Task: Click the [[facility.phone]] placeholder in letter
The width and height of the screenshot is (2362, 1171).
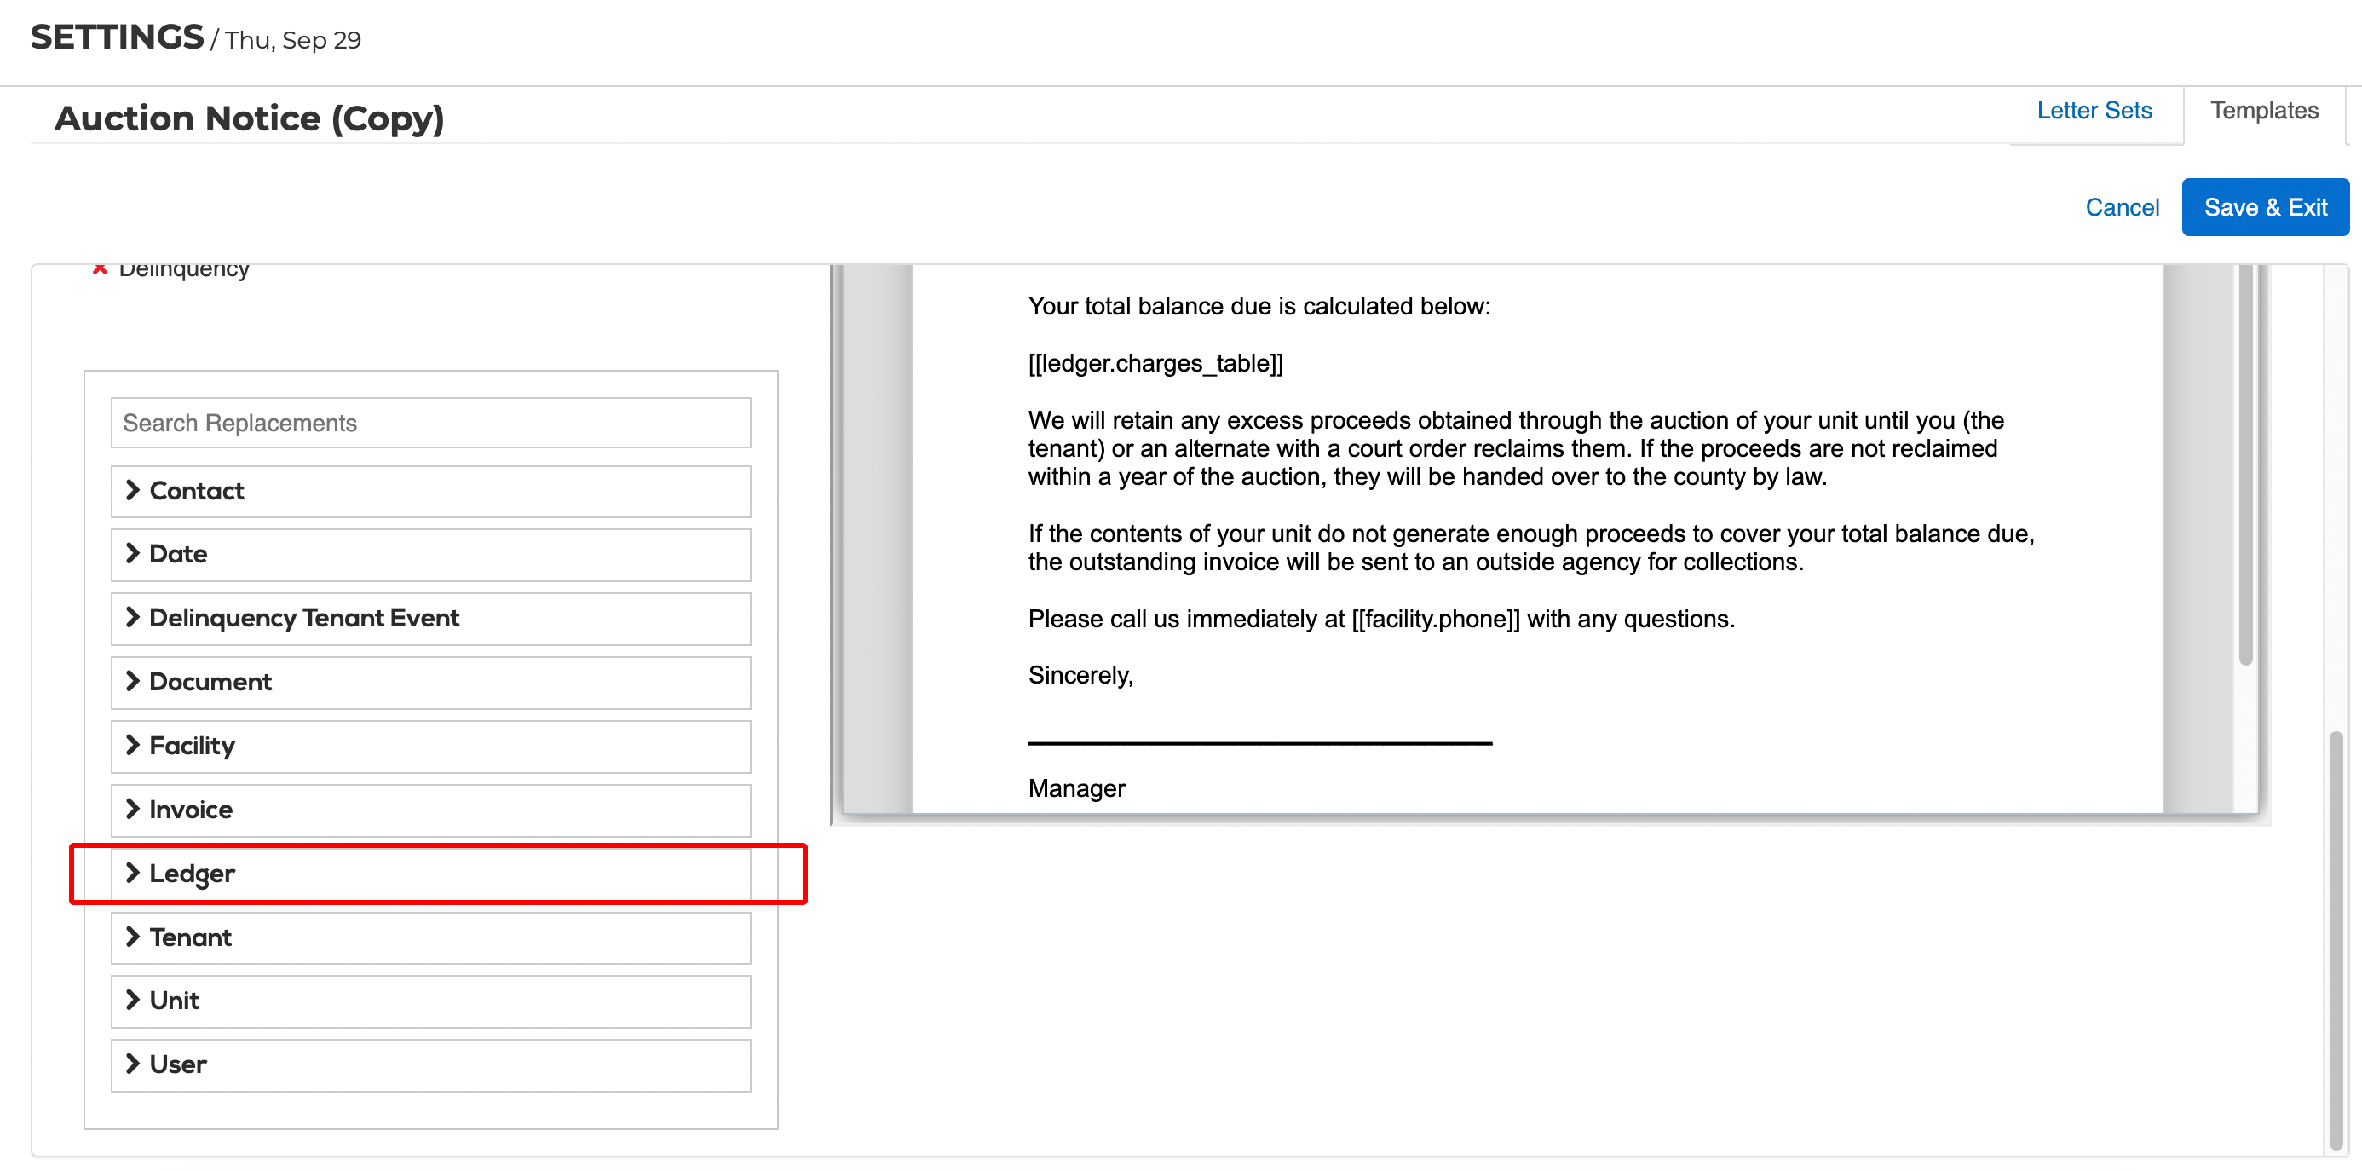Action: click(x=1435, y=619)
